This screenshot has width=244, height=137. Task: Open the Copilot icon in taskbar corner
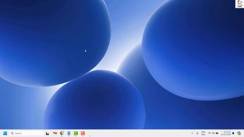click(239, 133)
